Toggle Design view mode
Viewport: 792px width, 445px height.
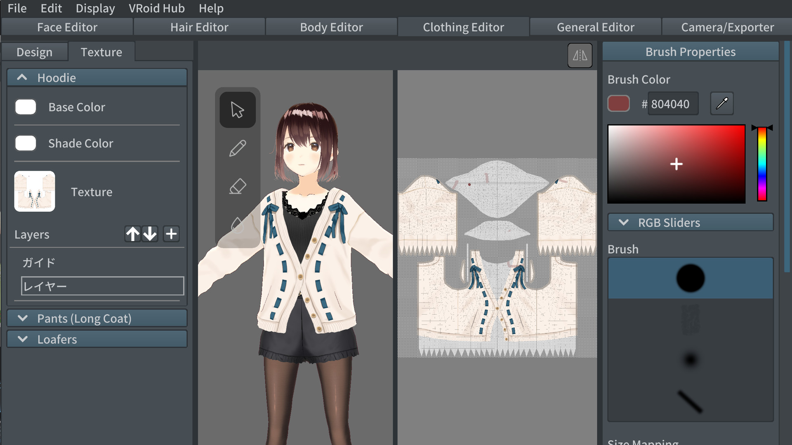pyautogui.click(x=34, y=52)
